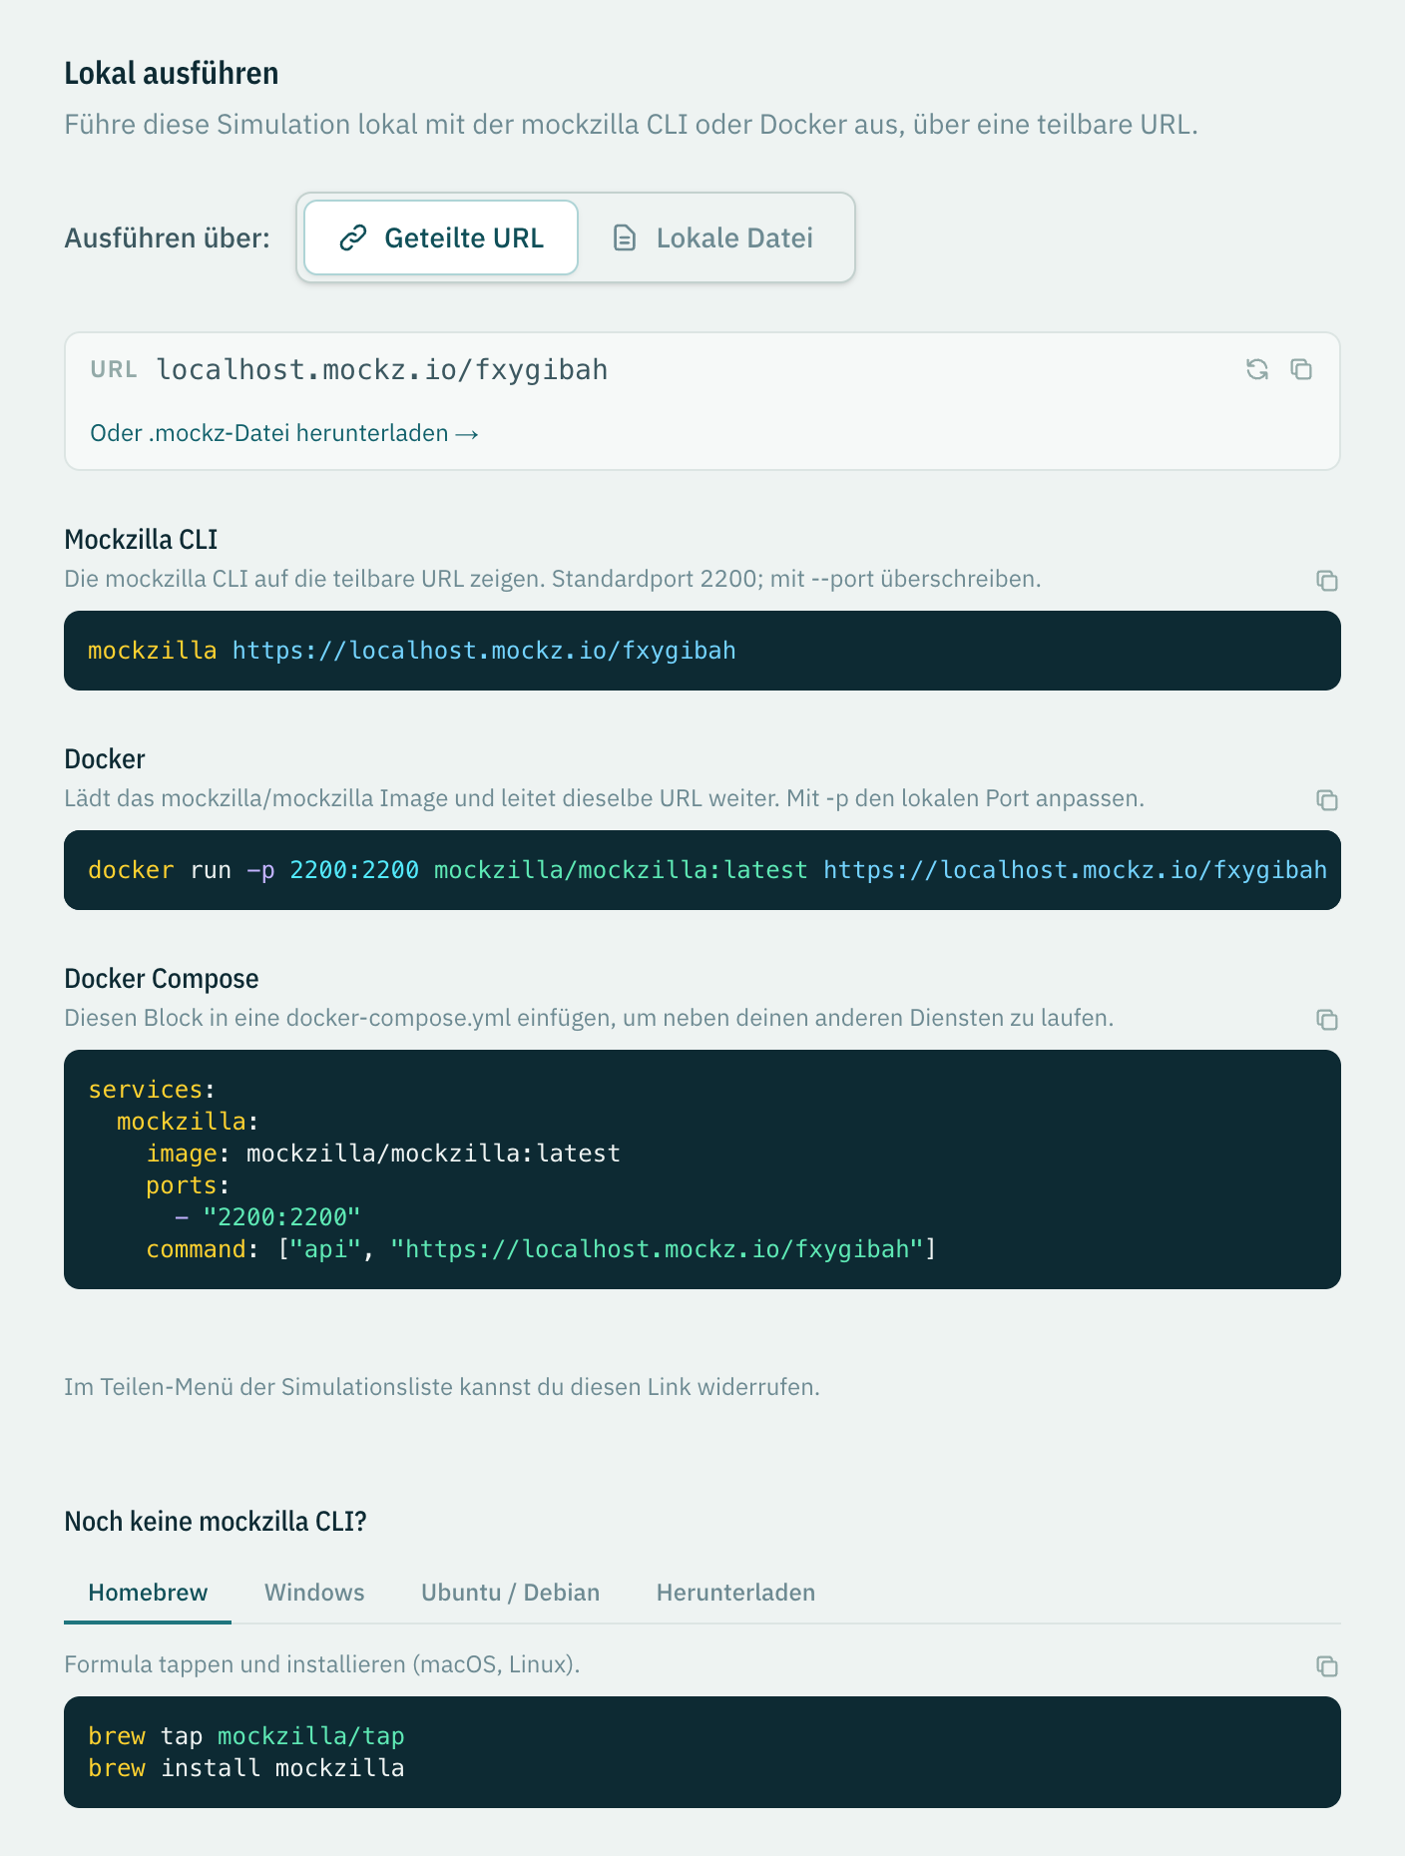
Task: Select the Ubuntu / Debian tab
Action: [x=510, y=1593]
